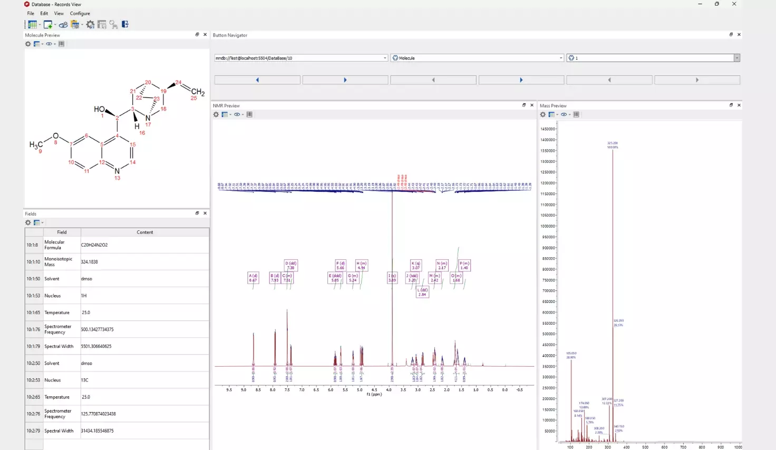Expand the Molecule type dropdown

coord(561,58)
